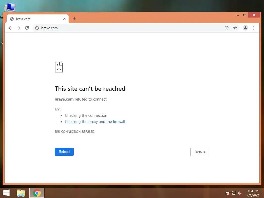The image size is (264, 198).
Task: Open the network status tray icon
Action: point(234,193)
